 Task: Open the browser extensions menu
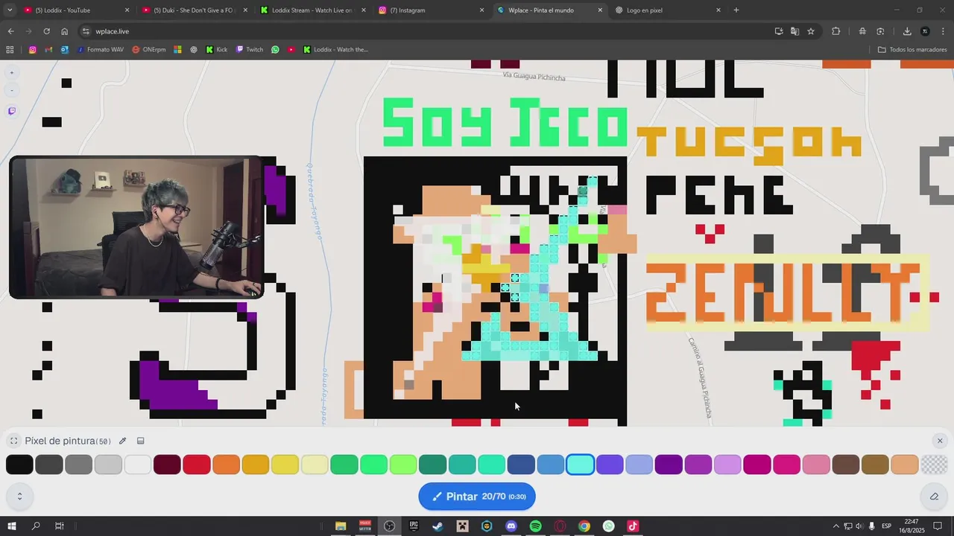[835, 31]
